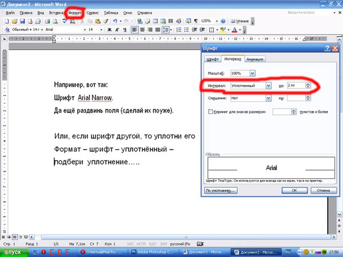Screen dimensions: 343x257
Task: Paste from the clipboard
Action: [98, 21]
